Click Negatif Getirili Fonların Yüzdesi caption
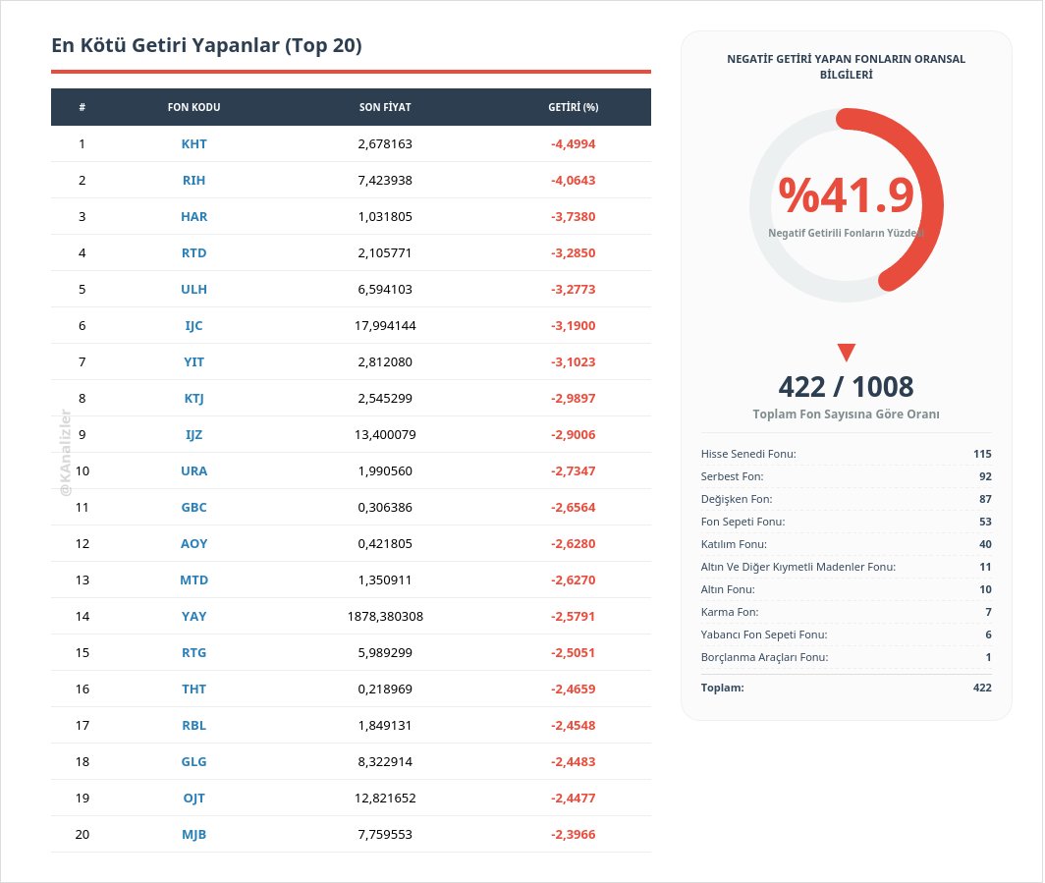Viewport: 1045px width, 883px height. [847, 233]
